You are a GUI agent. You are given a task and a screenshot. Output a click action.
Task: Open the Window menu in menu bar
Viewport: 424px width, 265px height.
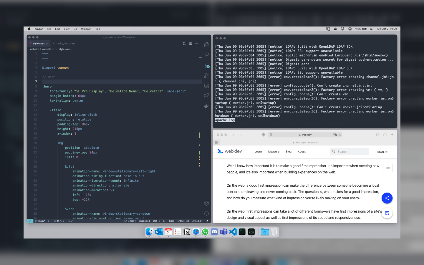point(86,29)
